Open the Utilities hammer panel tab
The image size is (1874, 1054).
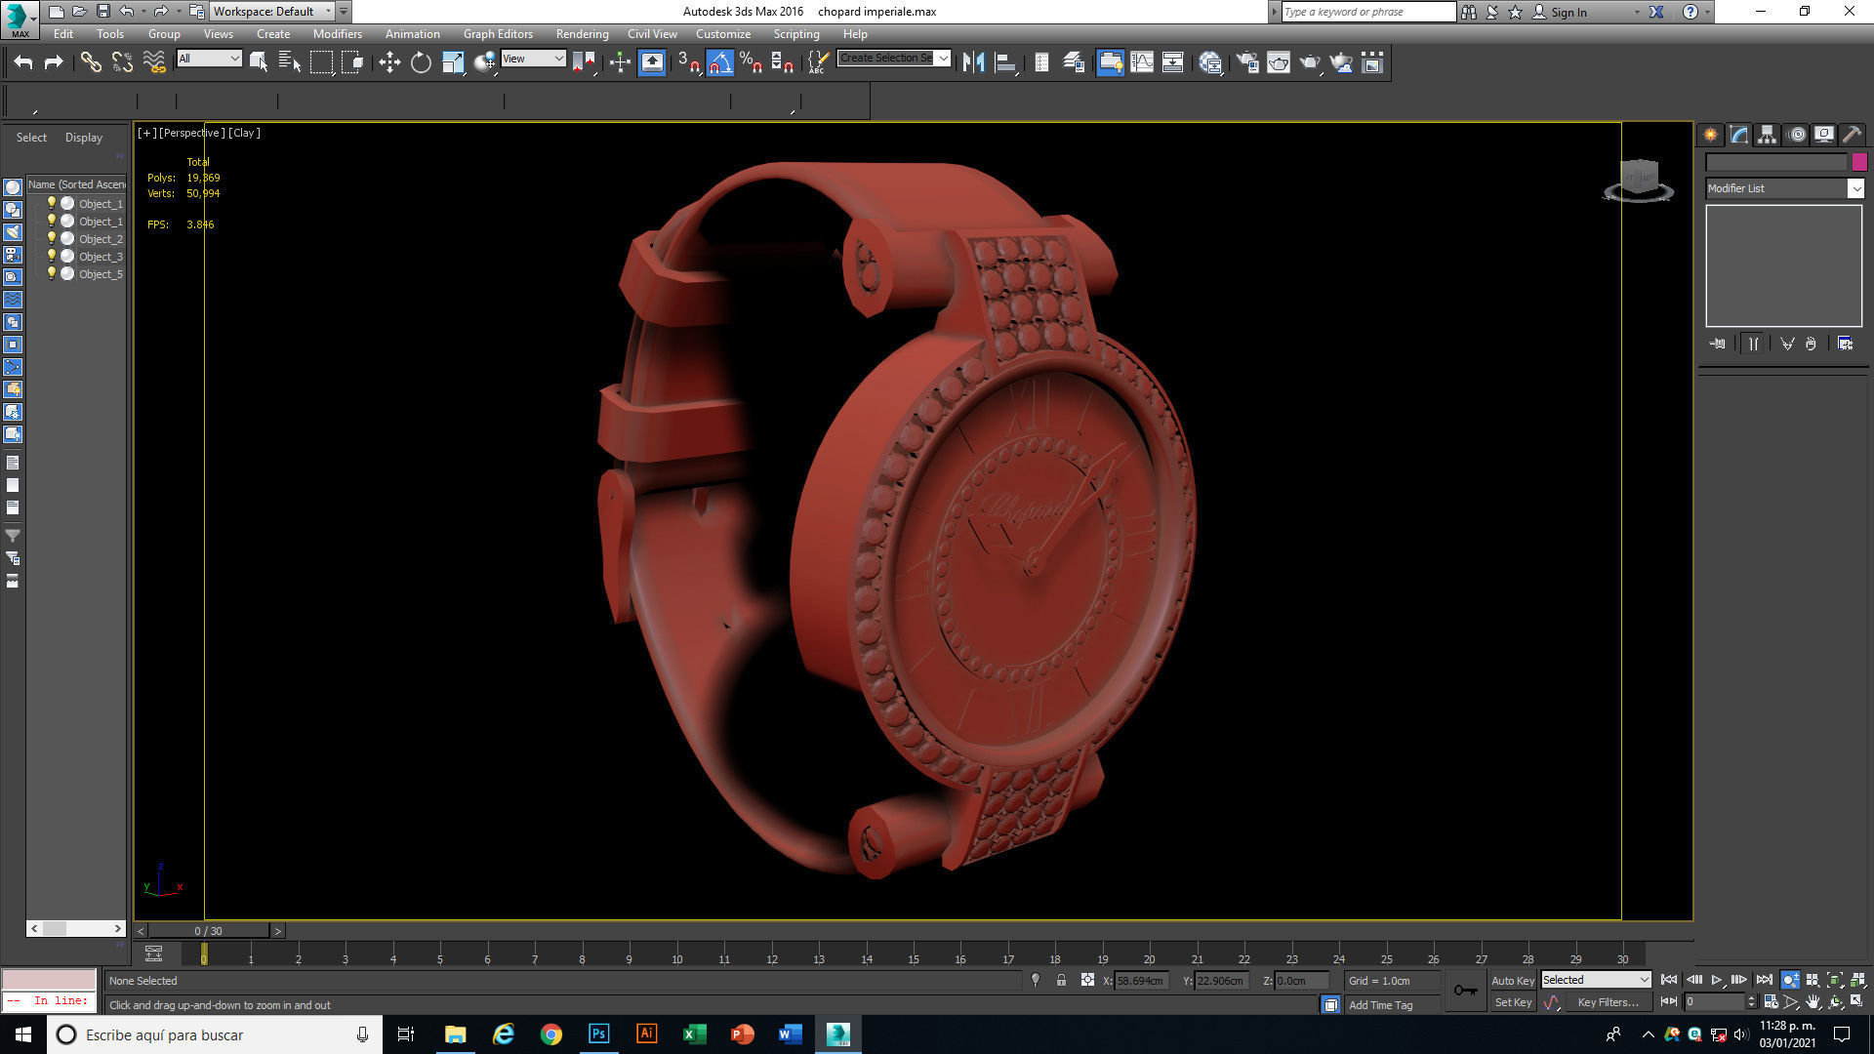(1852, 135)
